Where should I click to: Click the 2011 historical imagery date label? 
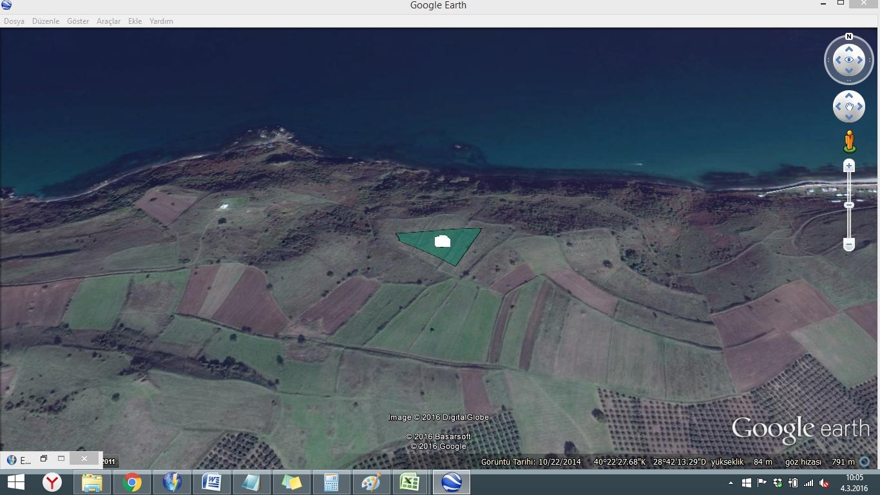coord(108,461)
